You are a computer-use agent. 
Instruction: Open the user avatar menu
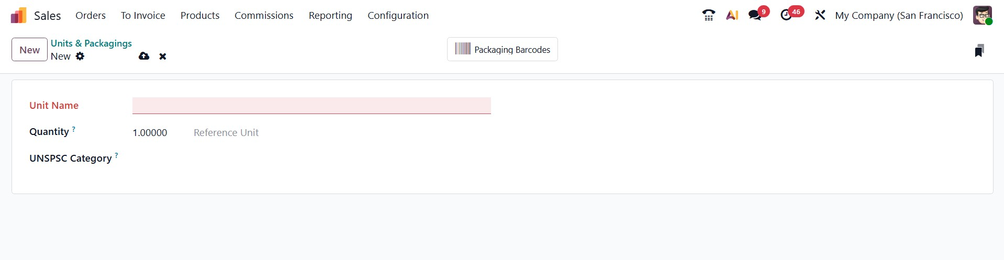982,15
